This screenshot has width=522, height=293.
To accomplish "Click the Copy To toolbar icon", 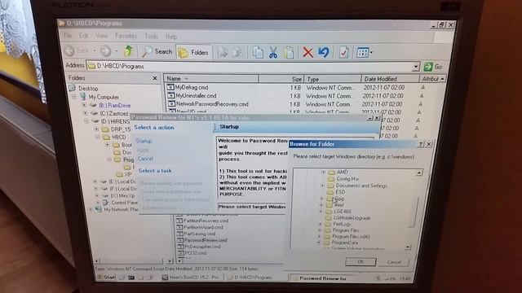I will click(x=237, y=52).
